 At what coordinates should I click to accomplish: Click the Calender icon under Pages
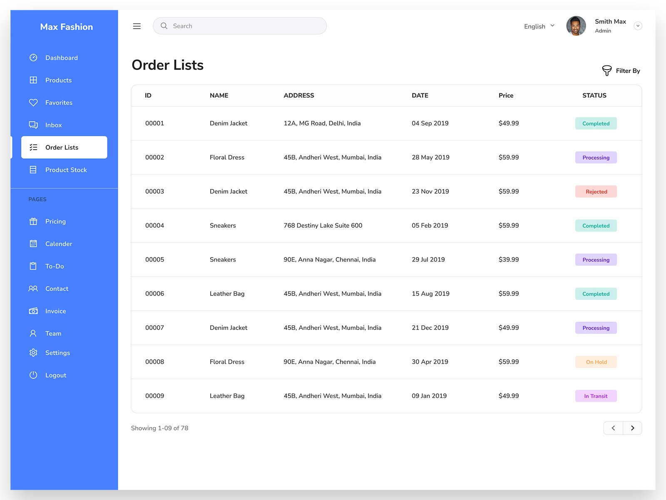click(33, 244)
